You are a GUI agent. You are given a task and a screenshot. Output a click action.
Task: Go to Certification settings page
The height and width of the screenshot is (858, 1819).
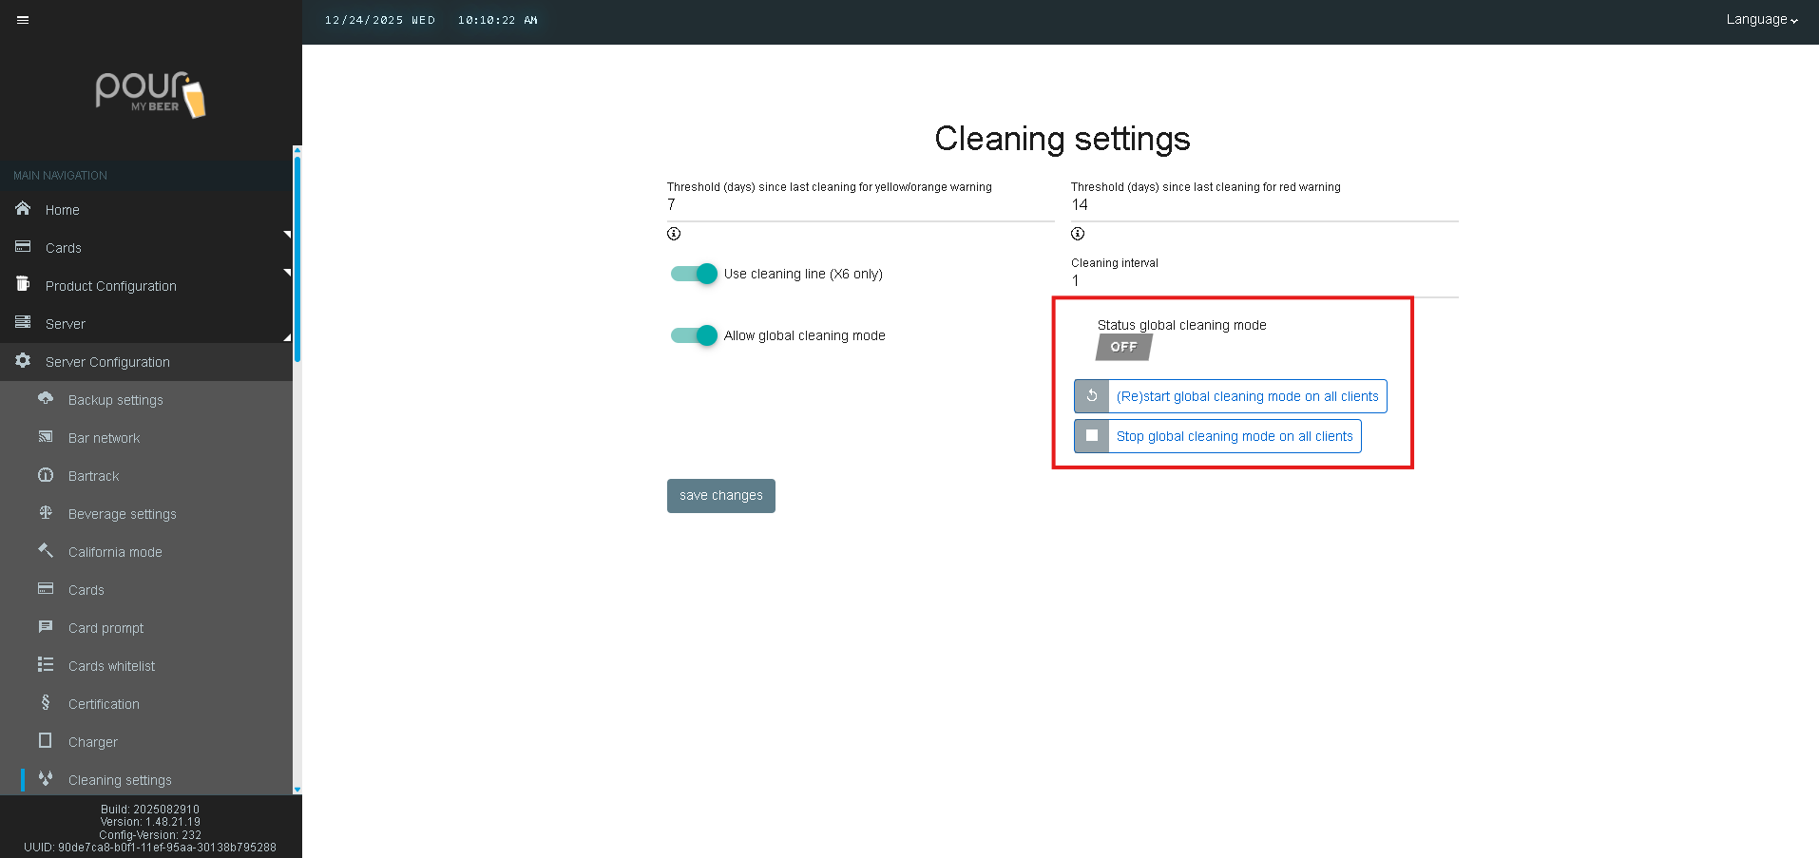pos(104,704)
